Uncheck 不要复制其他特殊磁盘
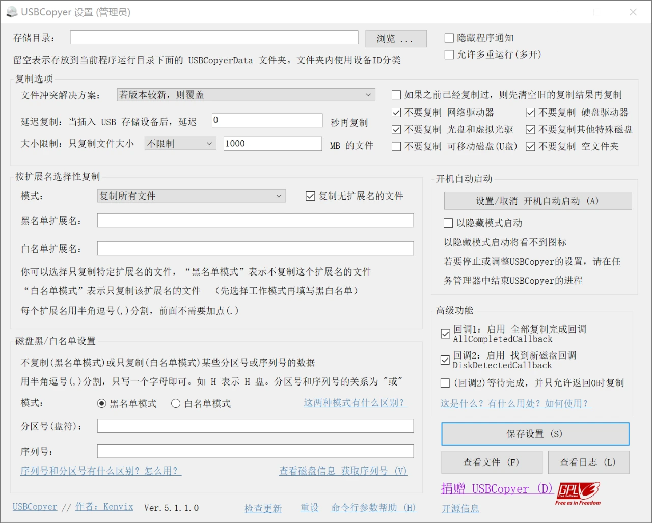This screenshot has width=652, height=523. 530,129
